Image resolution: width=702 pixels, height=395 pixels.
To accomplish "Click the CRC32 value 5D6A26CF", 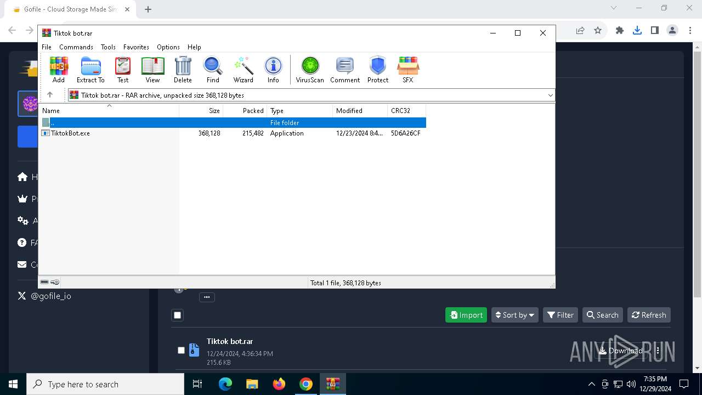I will [x=406, y=133].
